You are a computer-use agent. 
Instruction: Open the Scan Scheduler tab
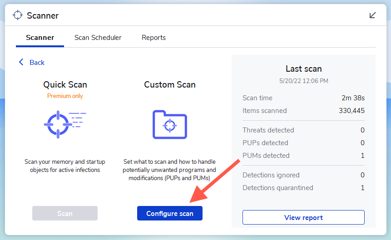(x=98, y=38)
